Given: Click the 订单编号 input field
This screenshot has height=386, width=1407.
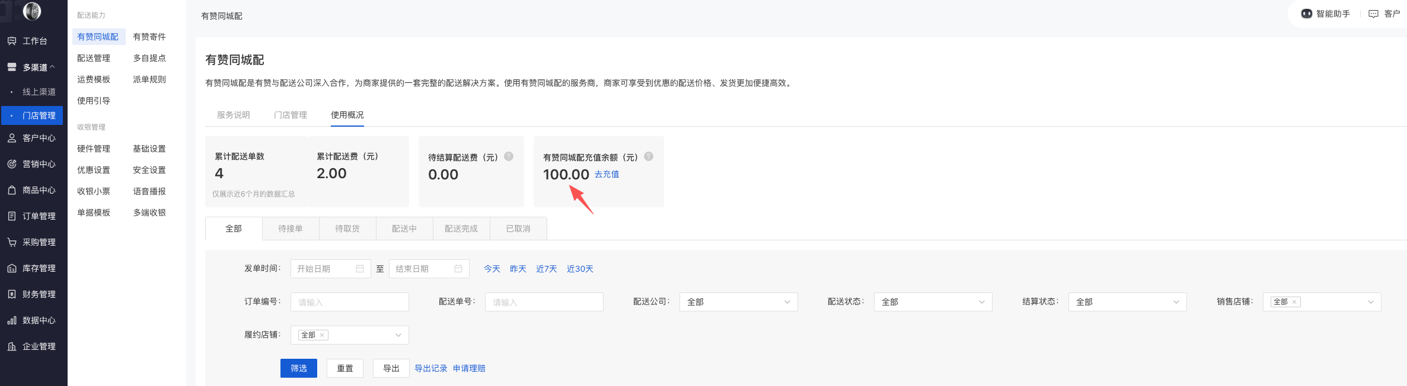Looking at the screenshot, I should pos(349,302).
